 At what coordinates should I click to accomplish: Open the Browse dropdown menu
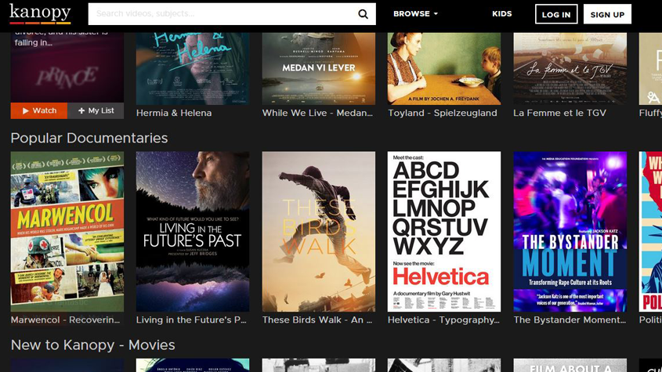coord(415,14)
